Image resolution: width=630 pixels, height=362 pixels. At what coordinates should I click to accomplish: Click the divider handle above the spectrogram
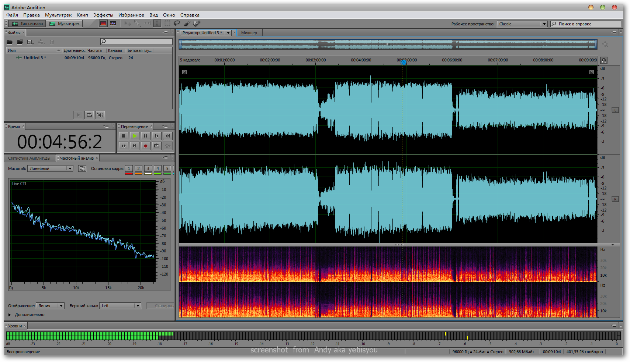tap(399, 245)
